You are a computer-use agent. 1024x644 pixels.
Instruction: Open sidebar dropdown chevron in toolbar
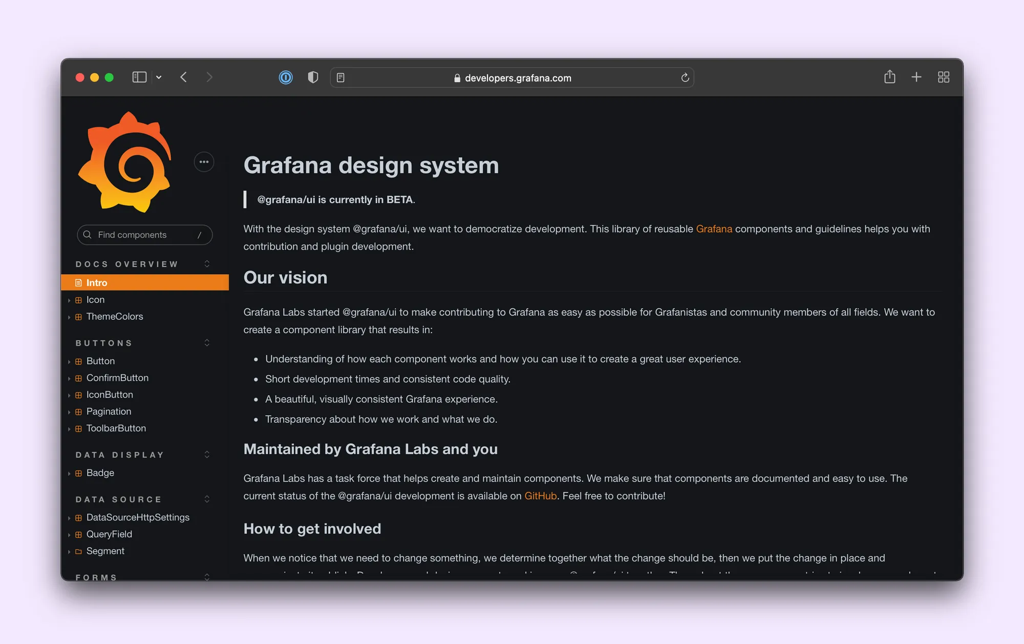(x=159, y=77)
